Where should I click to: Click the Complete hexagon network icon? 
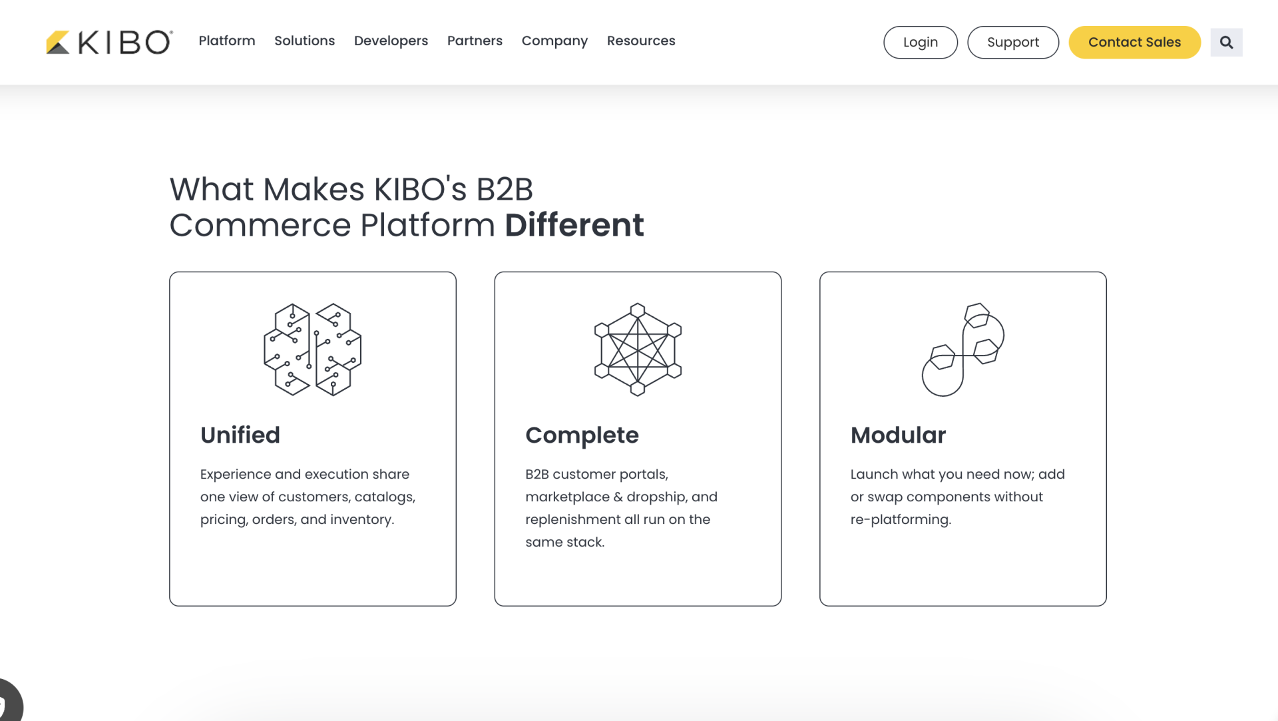click(x=638, y=350)
